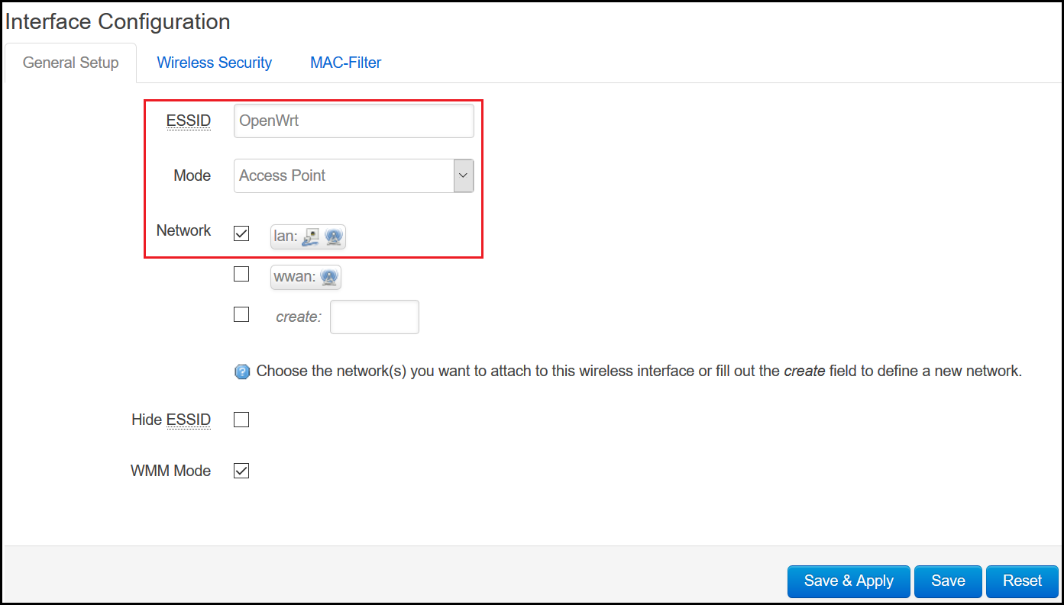Uncheck the lan network checkbox
Viewport: 1064px width, 605px height.
241,233
